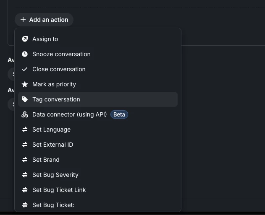Click the Assign to arrow icon
The image size is (265, 215).
click(25, 39)
